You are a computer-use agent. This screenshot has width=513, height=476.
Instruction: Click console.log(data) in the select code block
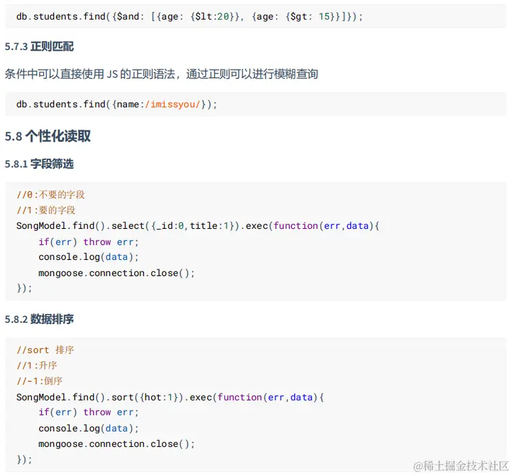(x=88, y=257)
